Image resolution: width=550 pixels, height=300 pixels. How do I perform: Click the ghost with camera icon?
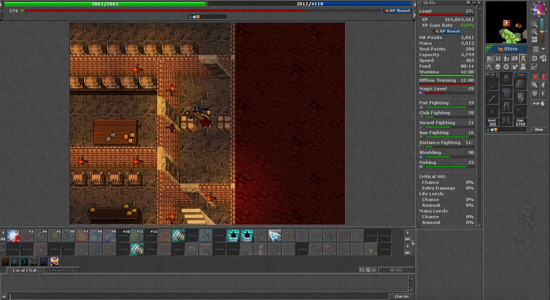[x=514, y=67]
